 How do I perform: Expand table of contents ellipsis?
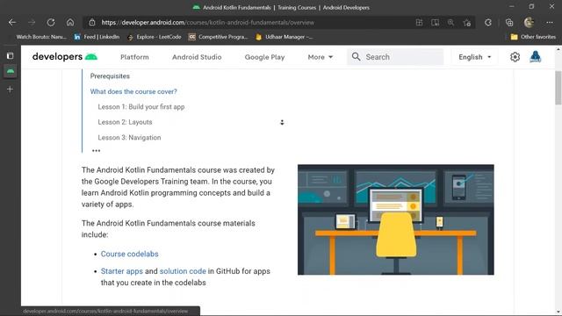click(x=96, y=151)
